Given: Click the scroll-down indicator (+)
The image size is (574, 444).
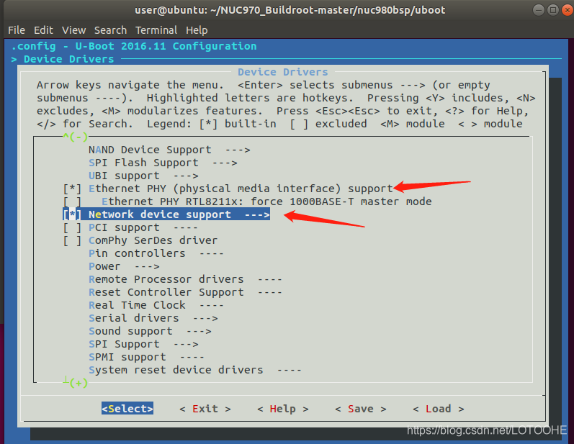Looking at the screenshot, I should 76,383.
